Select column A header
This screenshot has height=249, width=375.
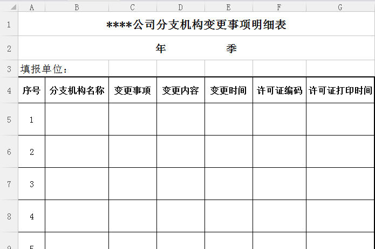[31, 7]
